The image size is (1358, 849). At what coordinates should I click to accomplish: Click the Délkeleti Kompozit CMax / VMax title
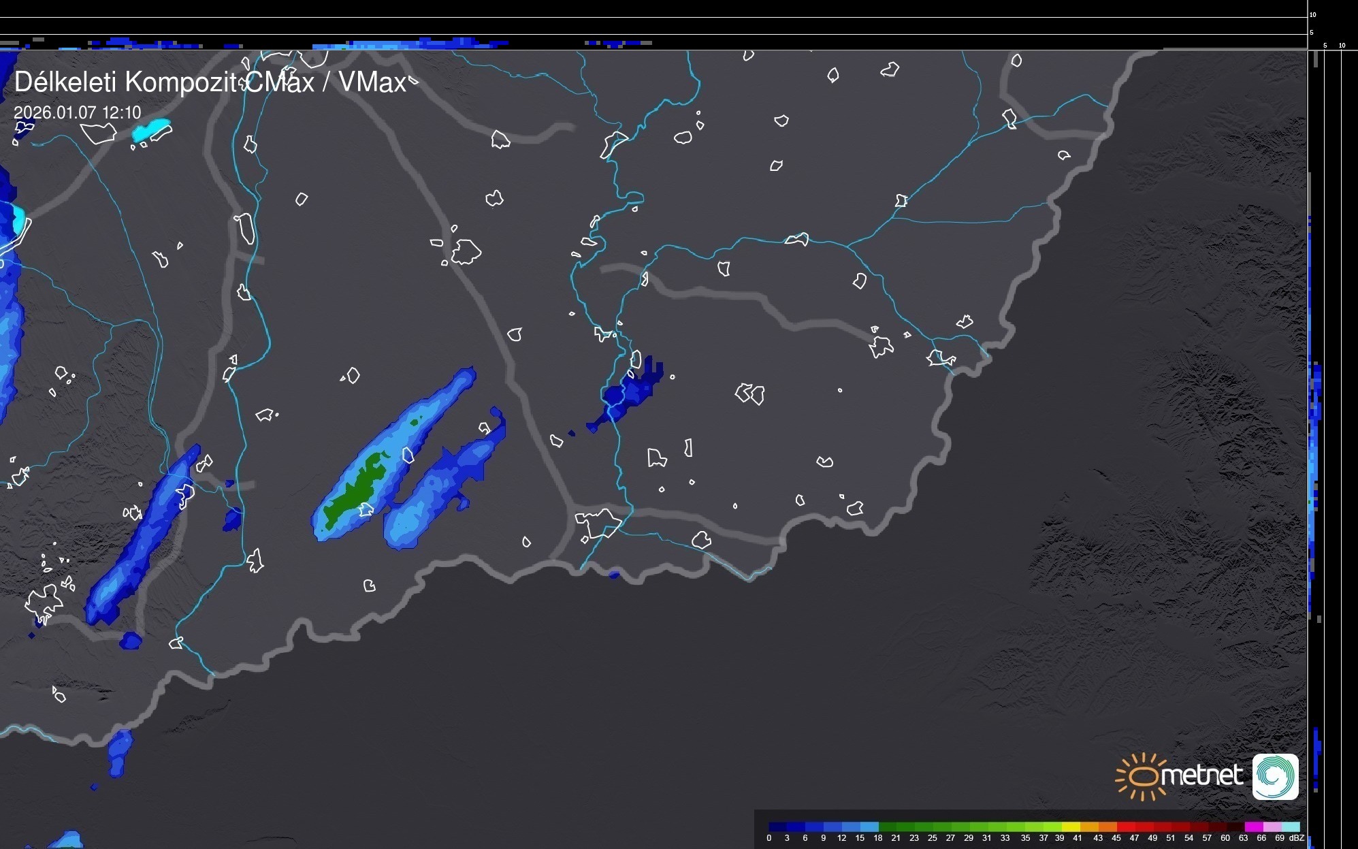pyautogui.click(x=210, y=82)
